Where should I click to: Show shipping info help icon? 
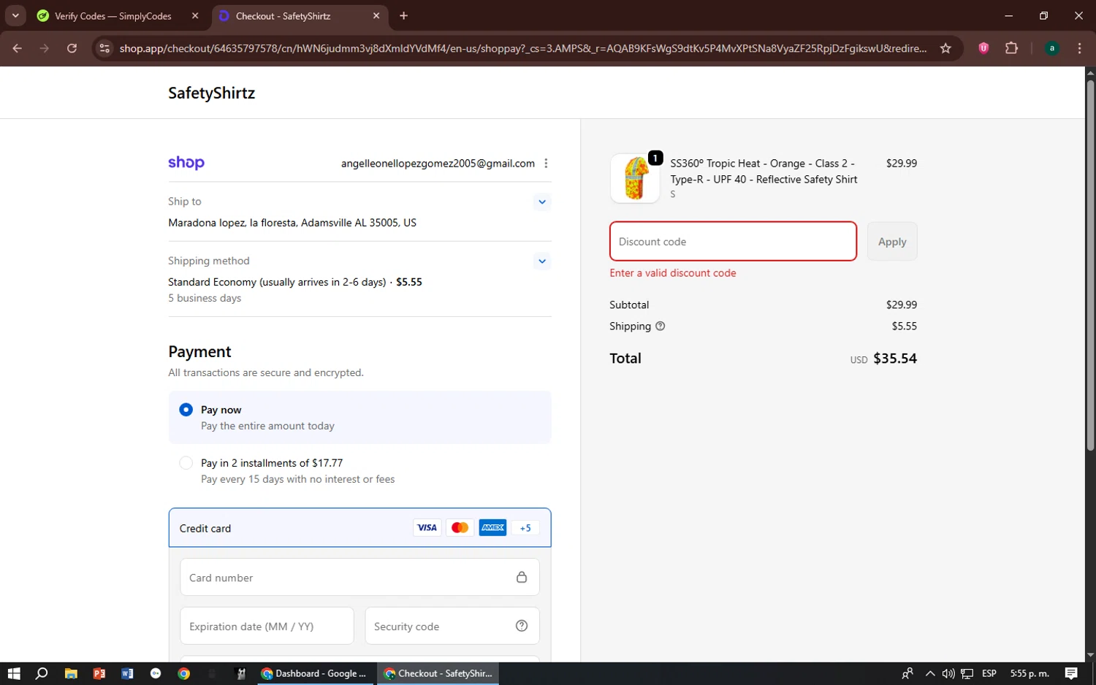click(x=661, y=326)
